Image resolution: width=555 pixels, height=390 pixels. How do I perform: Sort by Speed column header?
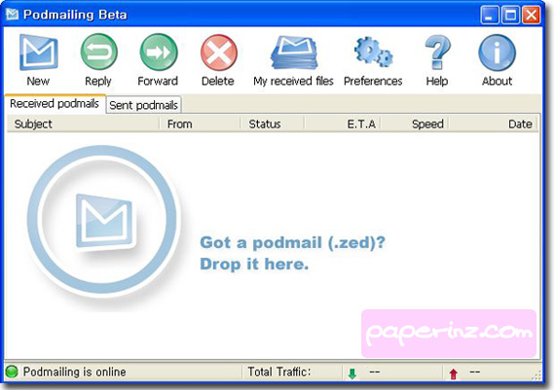pos(415,124)
